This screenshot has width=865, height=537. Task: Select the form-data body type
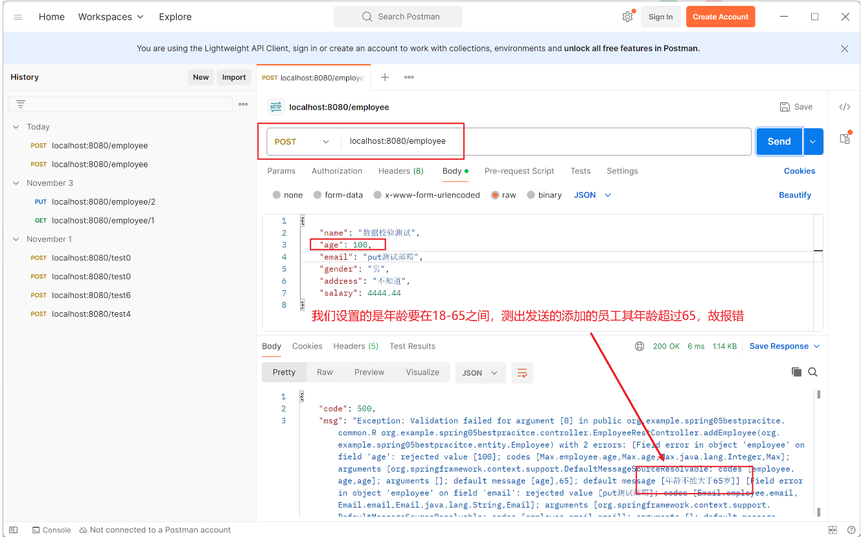(338, 195)
